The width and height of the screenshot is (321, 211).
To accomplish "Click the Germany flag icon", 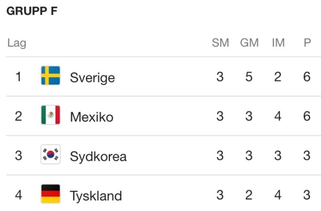I will (51, 194).
